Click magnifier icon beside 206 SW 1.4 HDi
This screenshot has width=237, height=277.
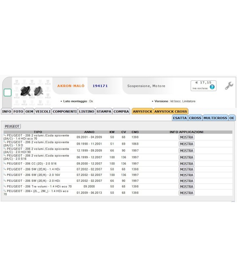point(5,169)
